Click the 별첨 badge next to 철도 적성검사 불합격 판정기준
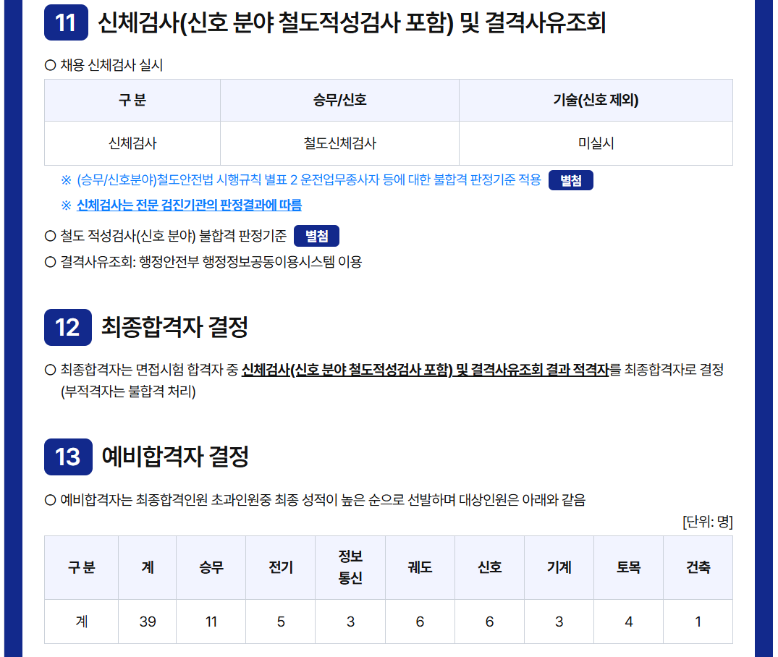This screenshot has width=778, height=657. pyautogui.click(x=316, y=236)
